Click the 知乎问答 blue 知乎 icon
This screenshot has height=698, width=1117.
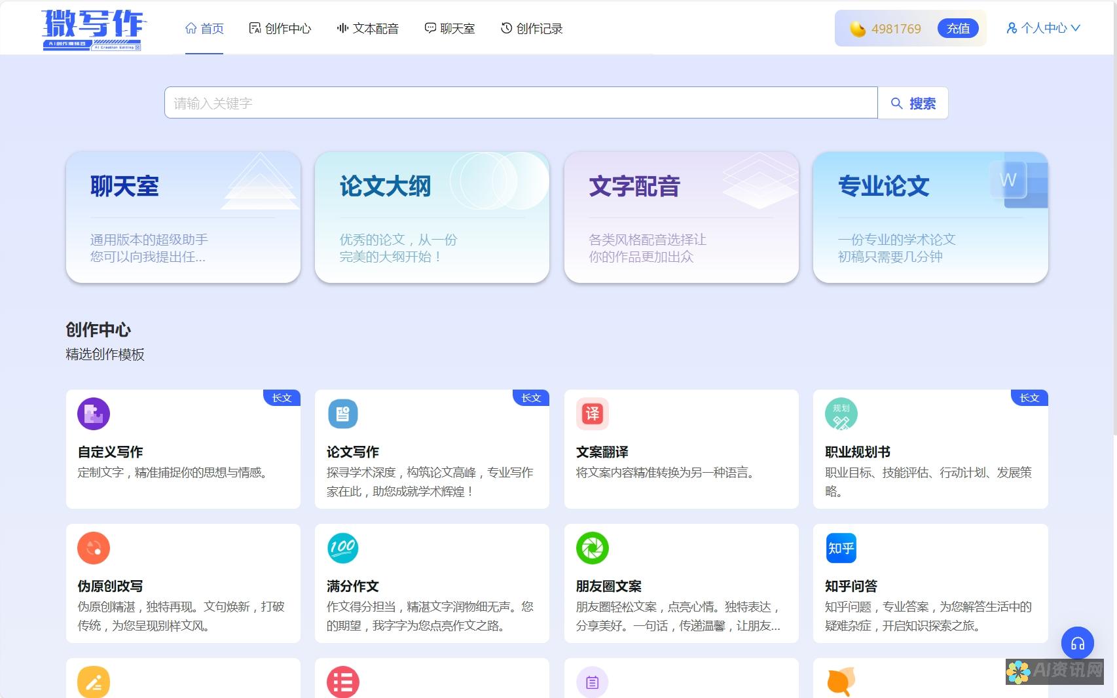[841, 548]
